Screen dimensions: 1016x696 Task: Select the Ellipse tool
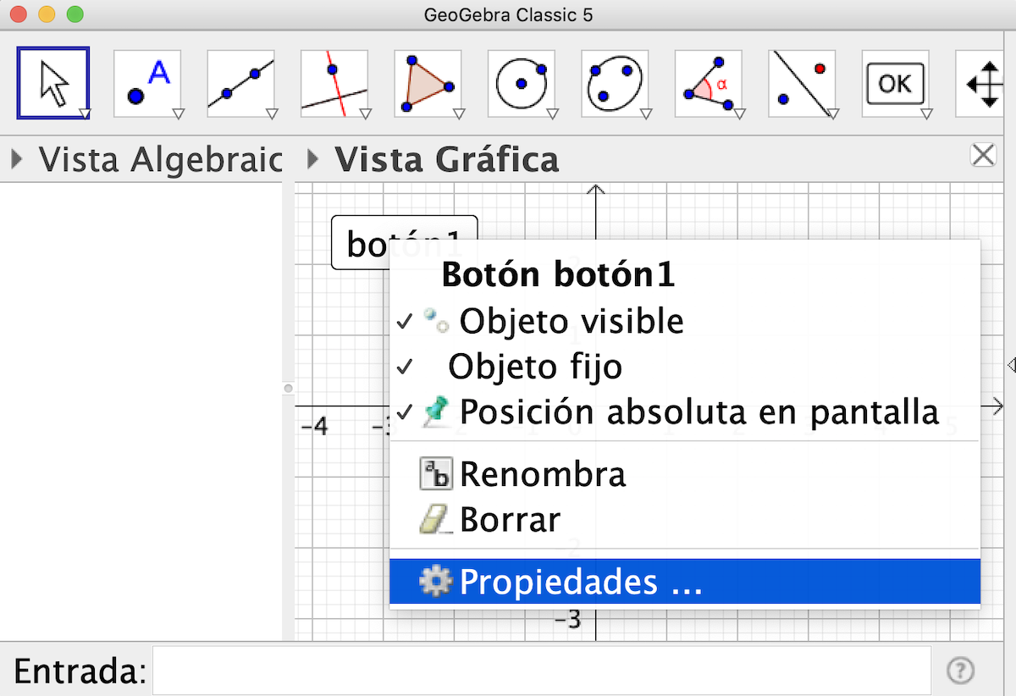click(616, 83)
